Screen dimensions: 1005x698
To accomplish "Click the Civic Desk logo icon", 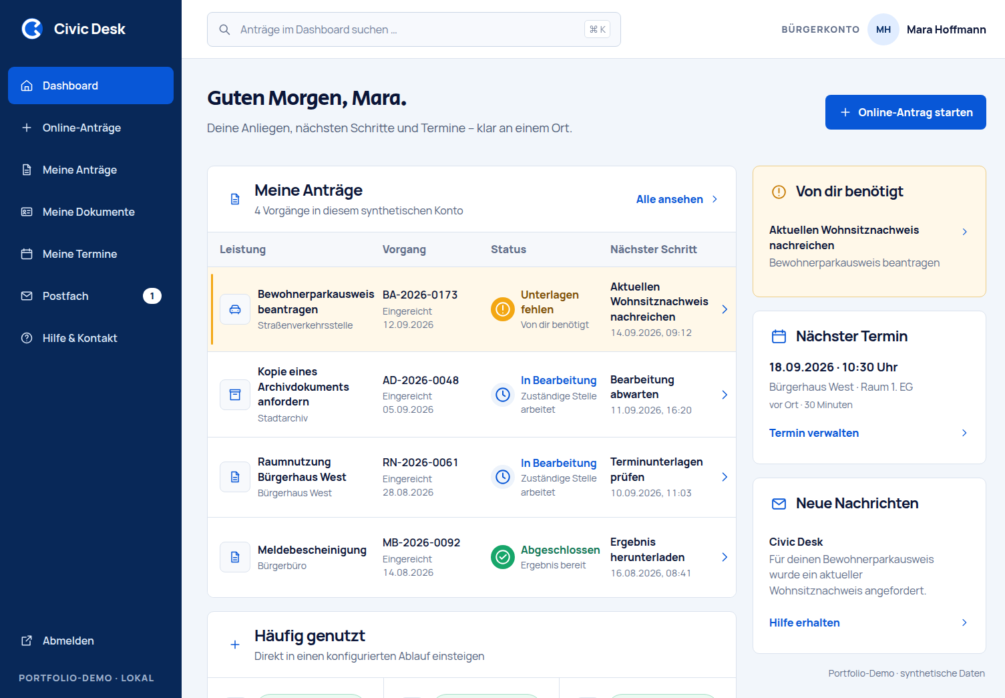I will [x=32, y=29].
